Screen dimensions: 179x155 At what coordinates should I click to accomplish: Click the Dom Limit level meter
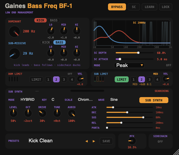13,79
